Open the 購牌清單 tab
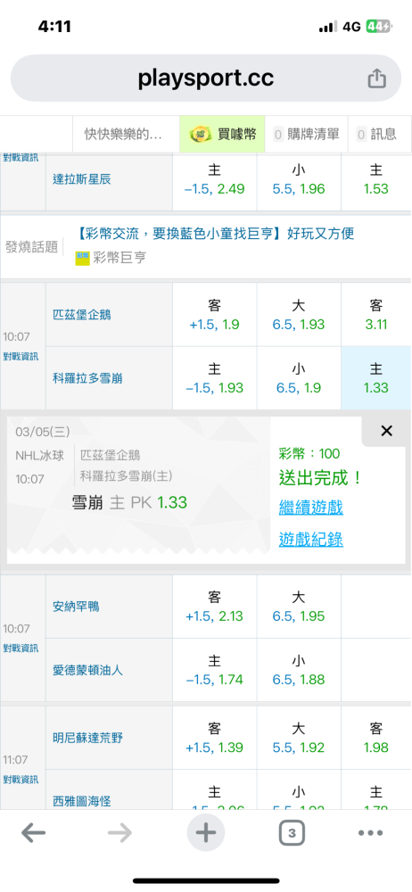Image resolution: width=412 pixels, height=892 pixels. (307, 135)
